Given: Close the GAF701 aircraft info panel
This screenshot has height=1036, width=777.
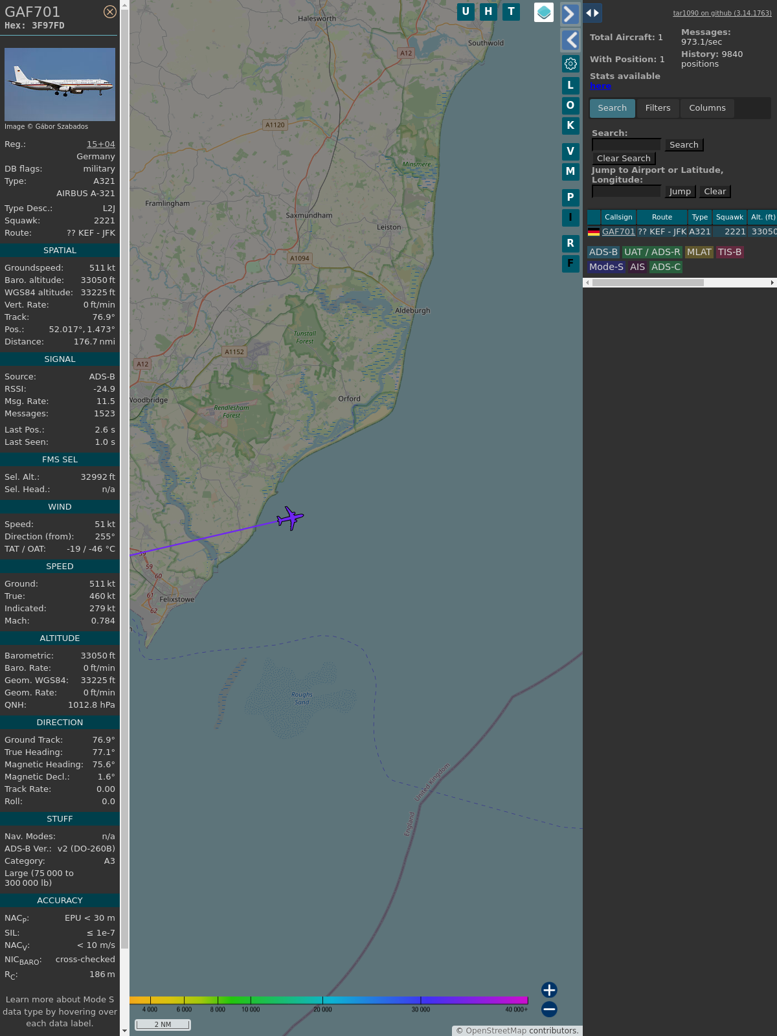Looking at the screenshot, I should coord(110,12).
